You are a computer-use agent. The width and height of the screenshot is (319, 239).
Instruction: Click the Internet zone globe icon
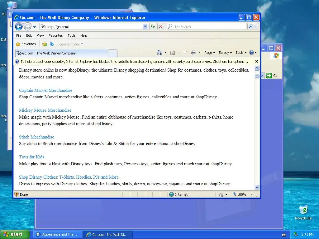pos(172,194)
